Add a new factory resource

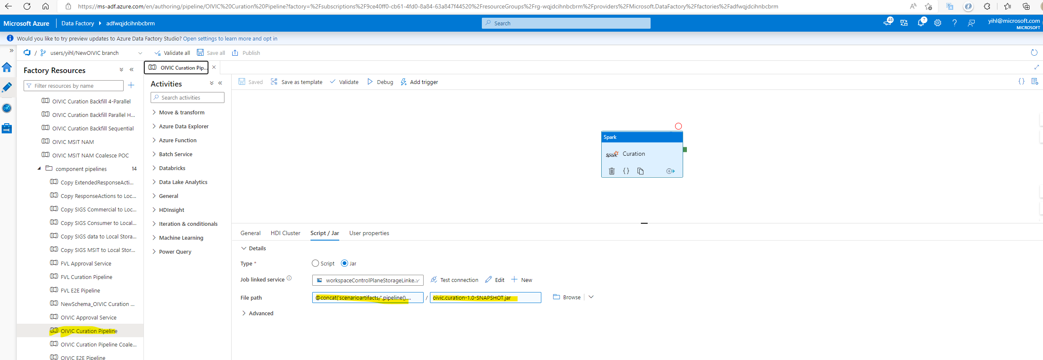pos(131,86)
